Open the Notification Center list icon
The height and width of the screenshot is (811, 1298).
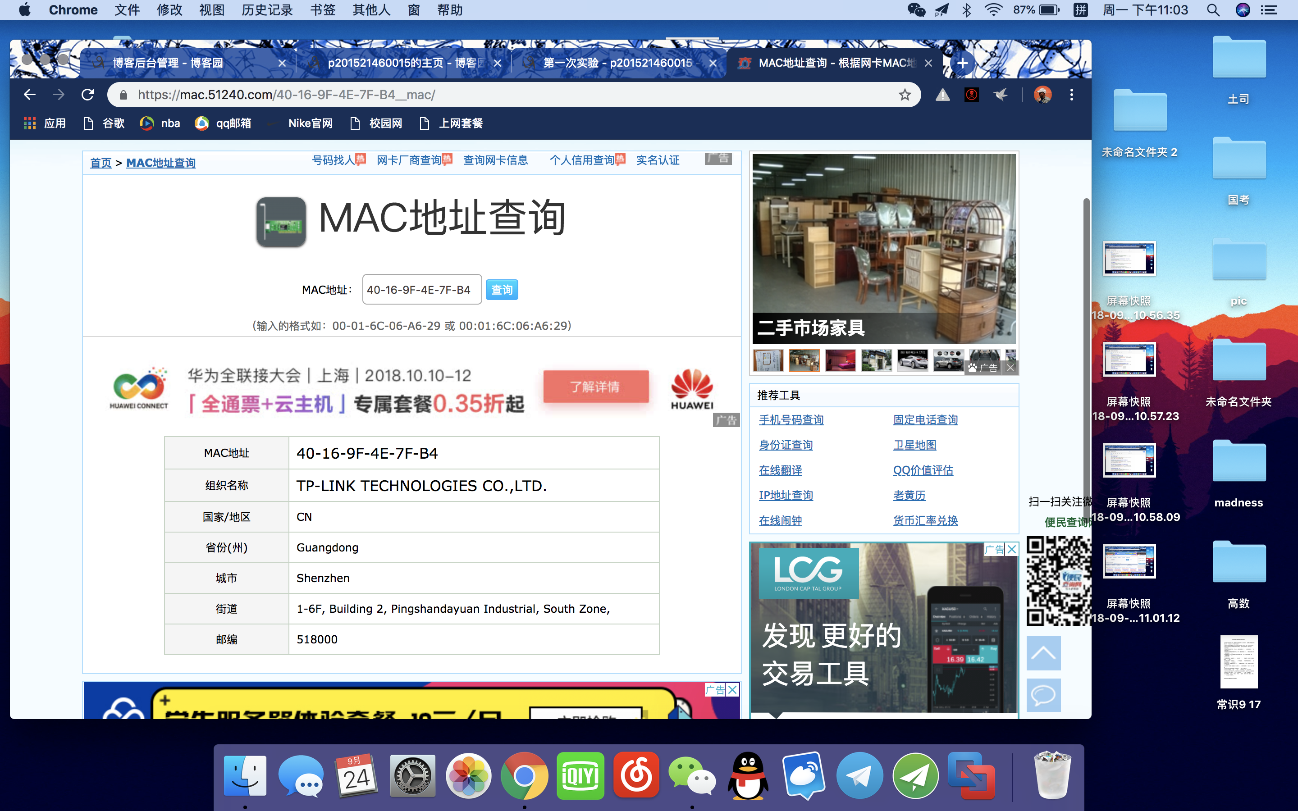[1269, 9]
